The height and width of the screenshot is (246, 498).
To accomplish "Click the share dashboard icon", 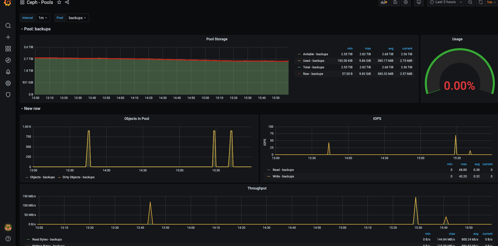I will [x=67, y=2].
